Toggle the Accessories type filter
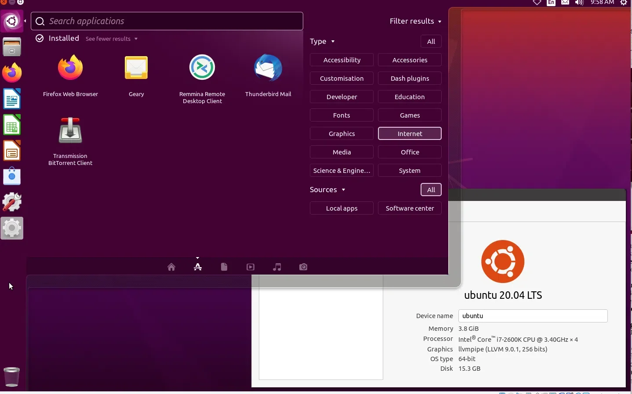 click(410, 60)
